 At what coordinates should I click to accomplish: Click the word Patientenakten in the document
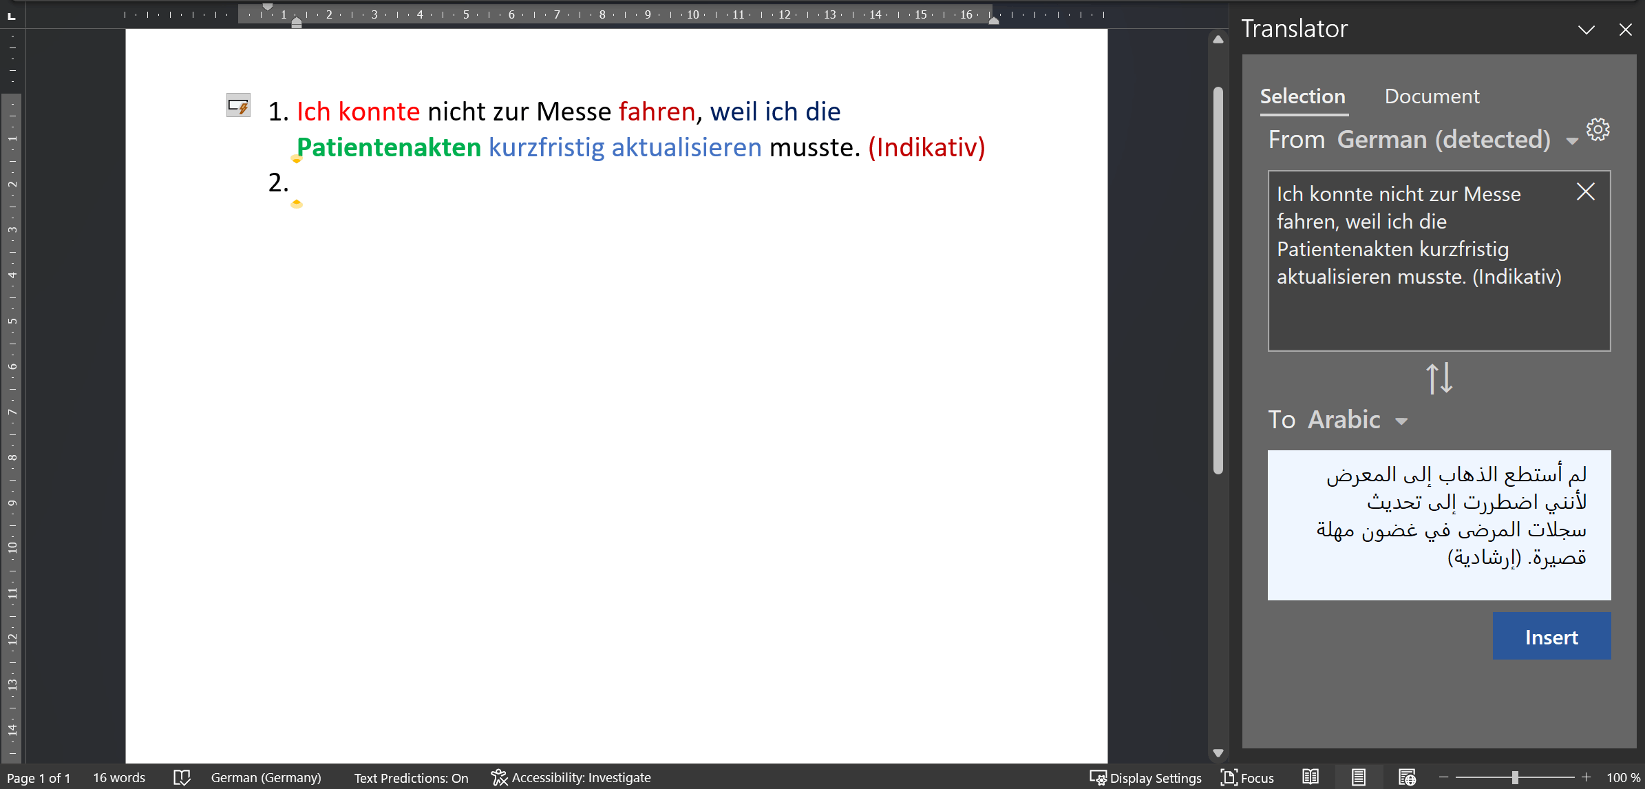point(389,147)
